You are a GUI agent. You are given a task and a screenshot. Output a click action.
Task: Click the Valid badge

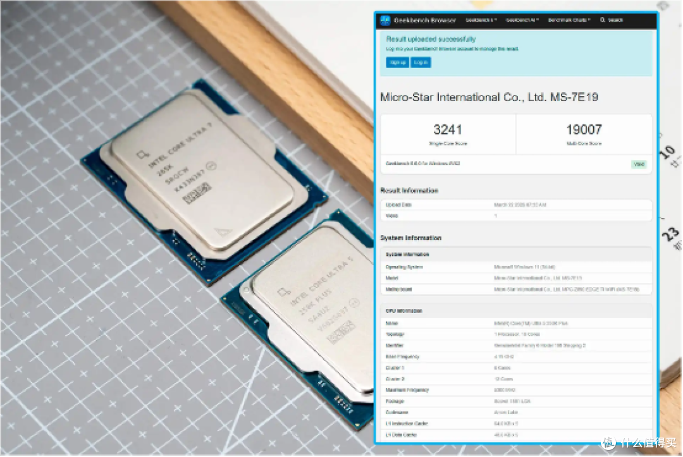click(639, 164)
